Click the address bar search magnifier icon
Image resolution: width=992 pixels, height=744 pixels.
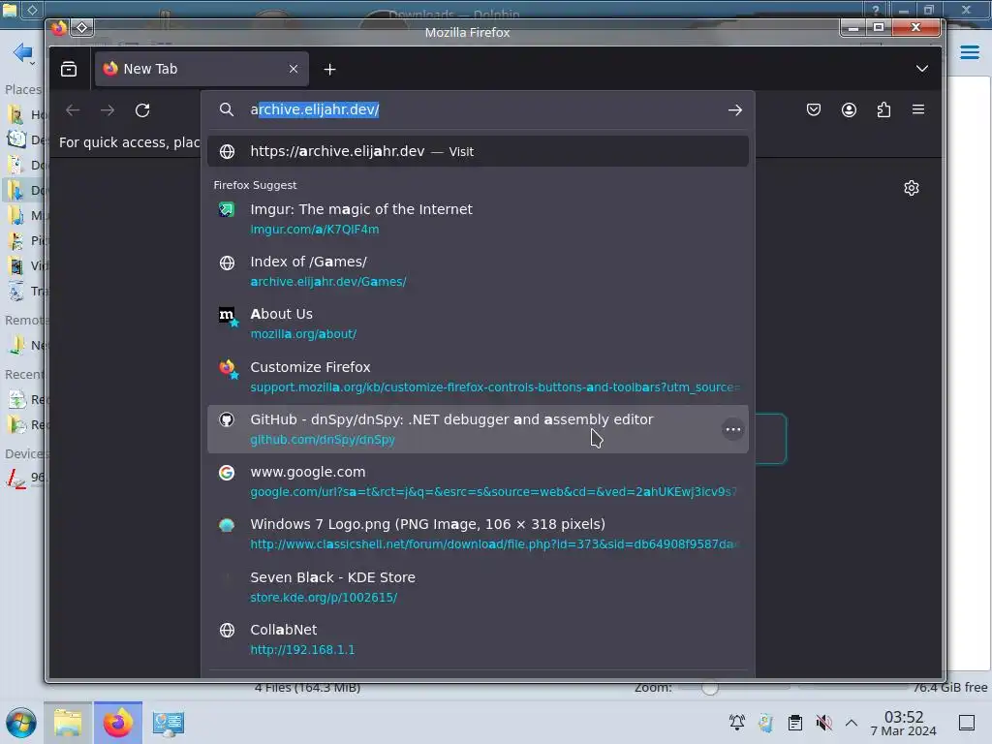point(227,109)
